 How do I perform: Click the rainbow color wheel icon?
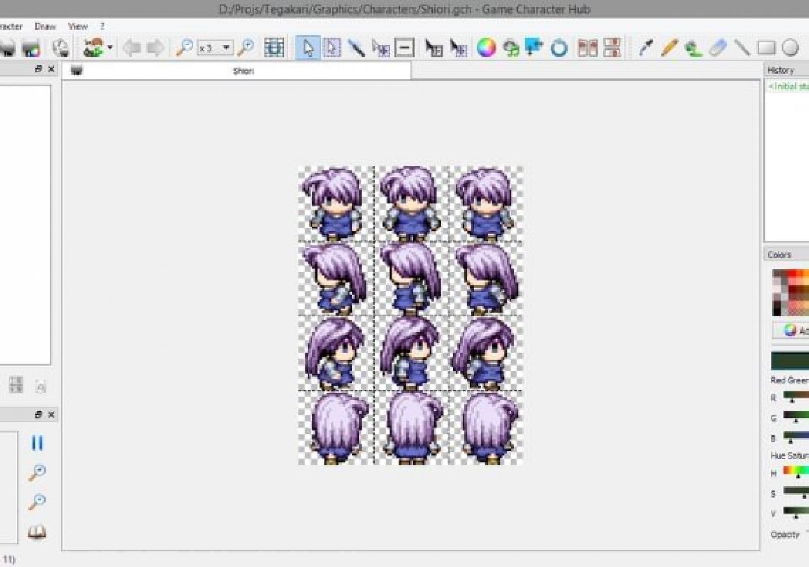click(x=486, y=48)
